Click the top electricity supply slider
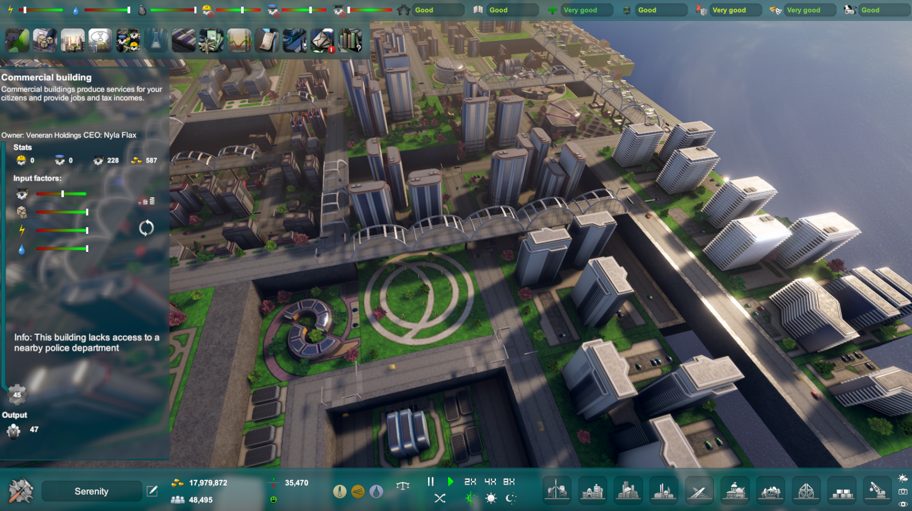The width and height of the screenshot is (912, 511). [x=41, y=10]
